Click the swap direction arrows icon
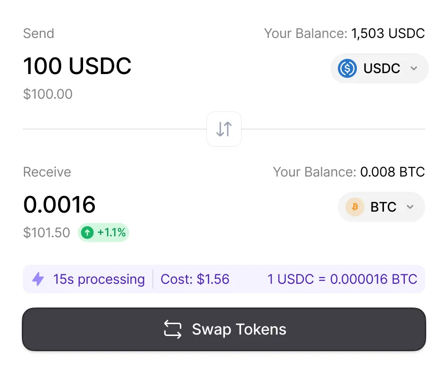The image size is (448, 373). click(224, 129)
